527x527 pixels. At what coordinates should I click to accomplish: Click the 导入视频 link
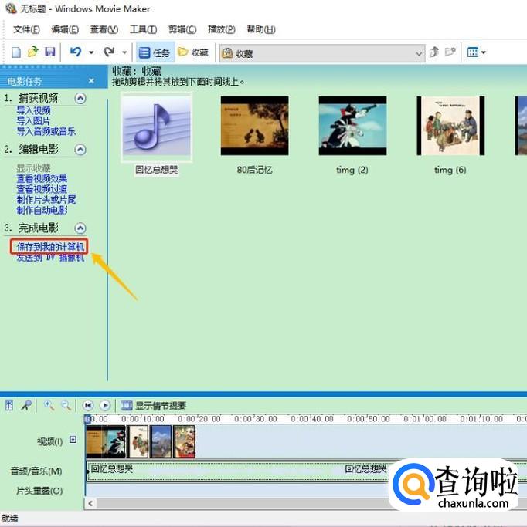point(33,111)
